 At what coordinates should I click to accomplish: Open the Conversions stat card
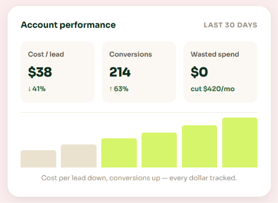[x=139, y=72]
